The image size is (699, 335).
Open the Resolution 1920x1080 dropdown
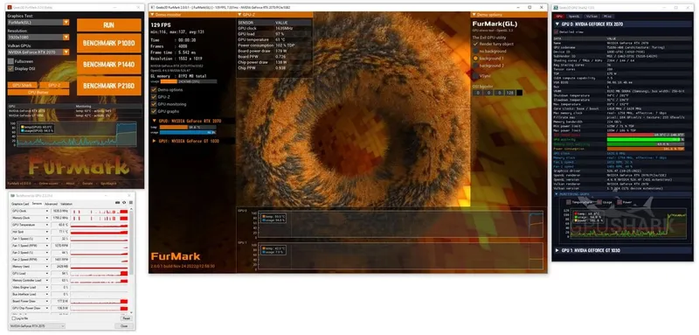pyautogui.click(x=38, y=37)
